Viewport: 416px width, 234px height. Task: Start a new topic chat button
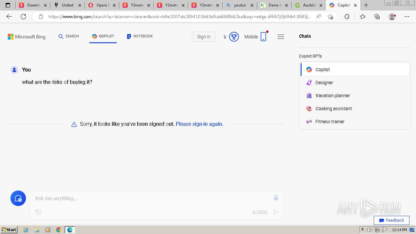(x=18, y=198)
